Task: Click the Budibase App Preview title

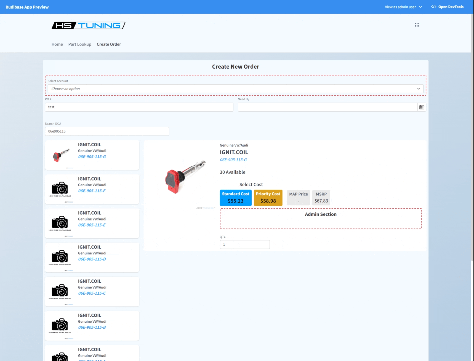Action: point(27,7)
